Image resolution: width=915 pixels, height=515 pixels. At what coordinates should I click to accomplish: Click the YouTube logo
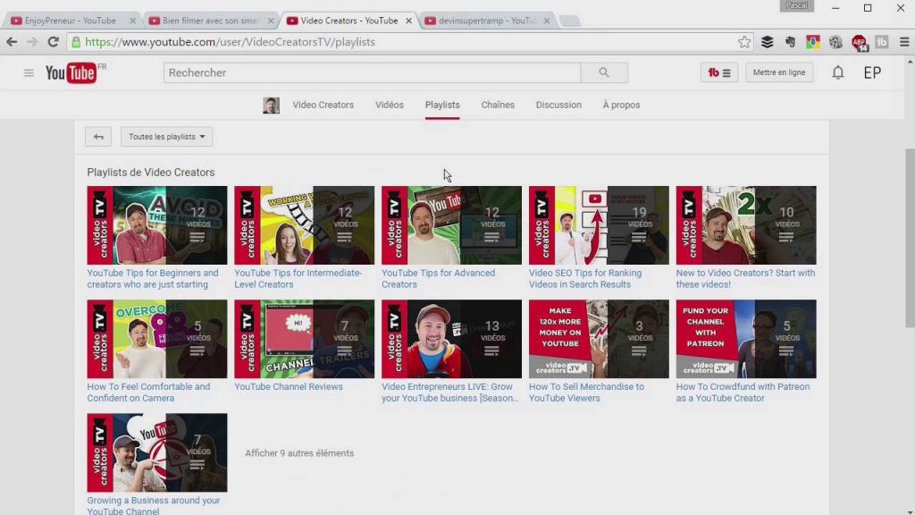click(x=71, y=73)
